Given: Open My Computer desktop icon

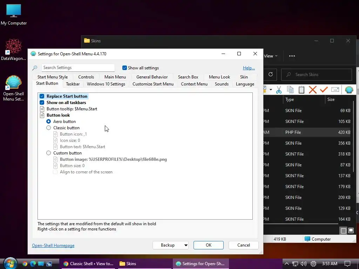Looking at the screenshot, I should (14, 15).
